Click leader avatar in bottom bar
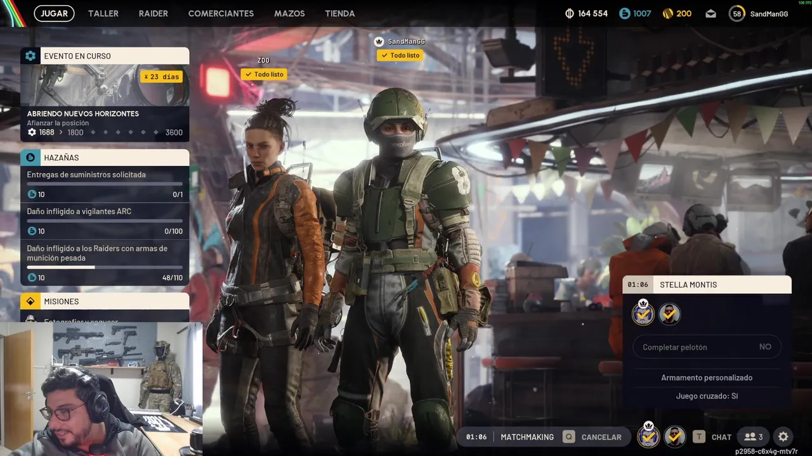 pos(648,436)
